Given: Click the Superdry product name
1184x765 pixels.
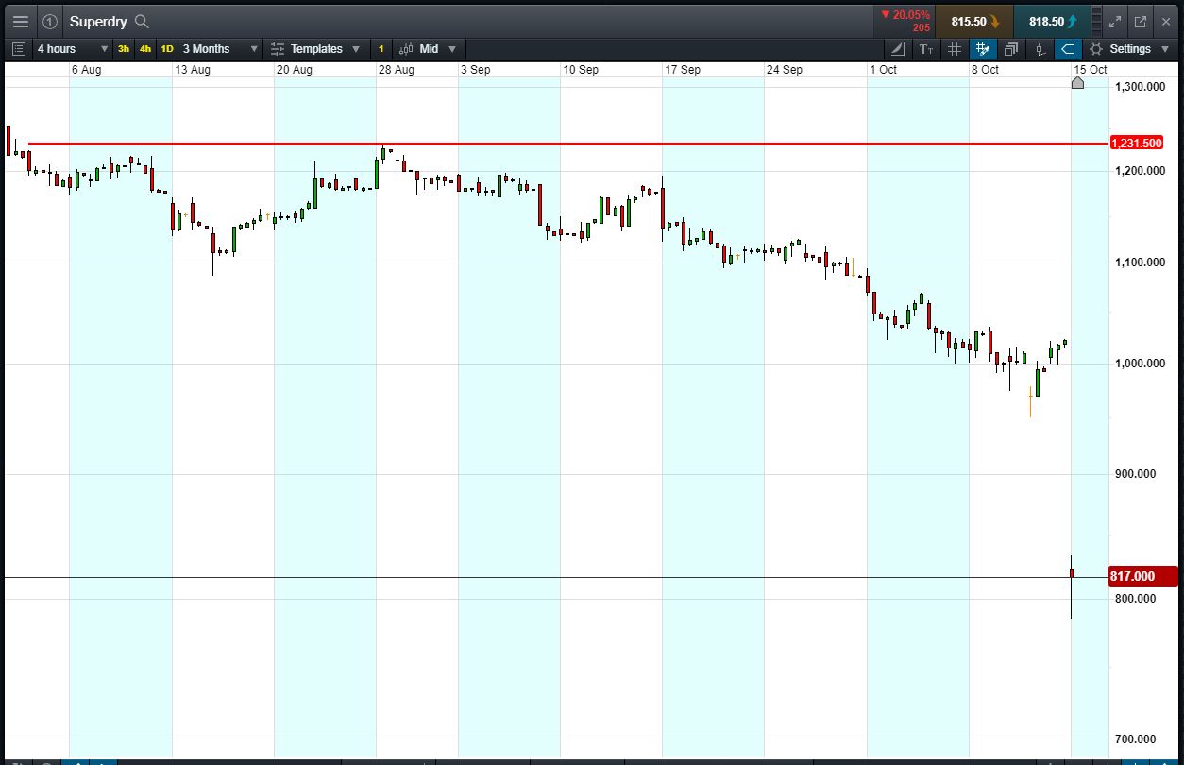Looking at the screenshot, I should coord(98,21).
